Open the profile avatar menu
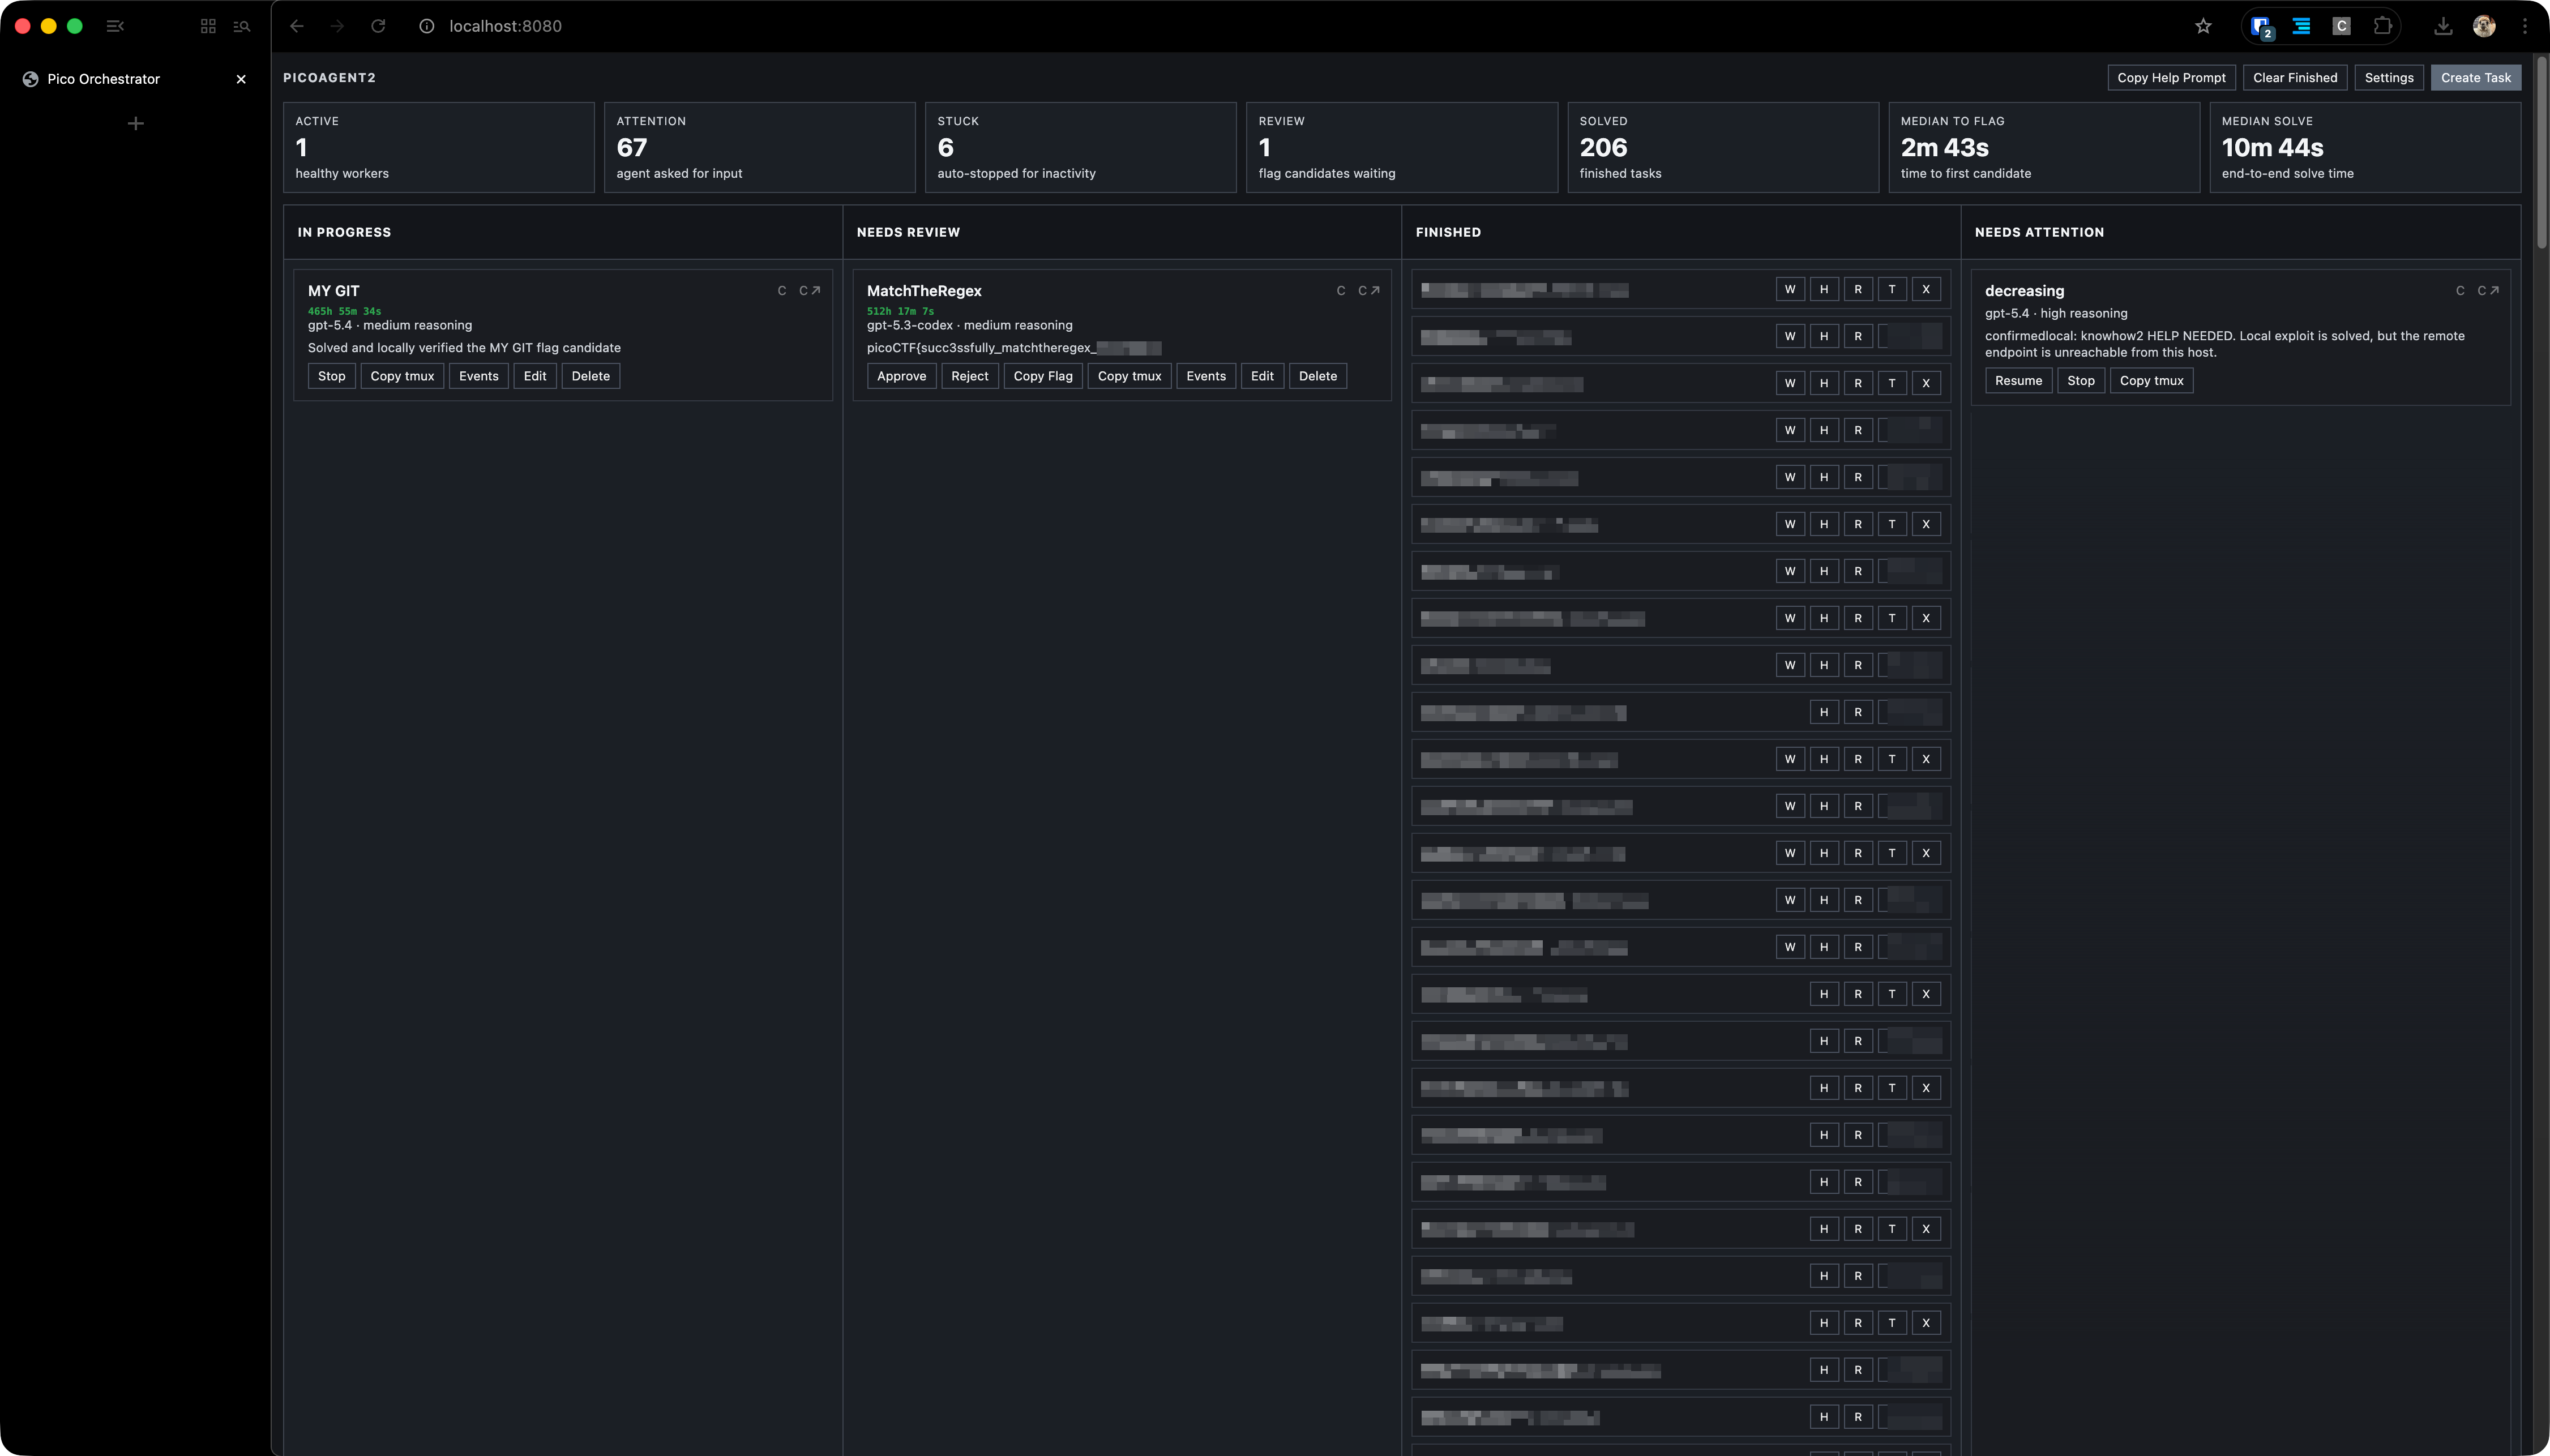2550x1456 pixels. tap(2484, 27)
